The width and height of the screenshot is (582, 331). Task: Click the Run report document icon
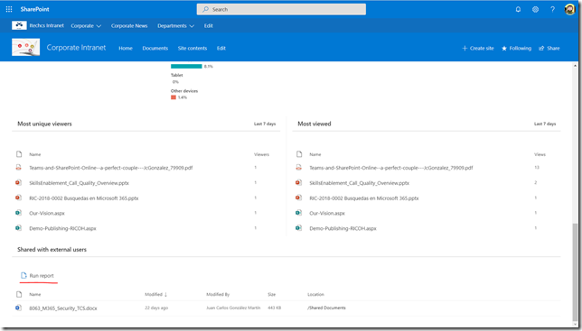23,275
